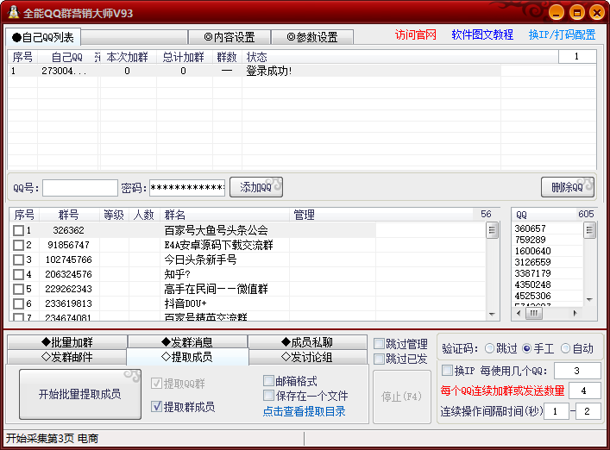
Task: Maximize the 全能QQ群营销大师 window
Action: click(x=576, y=13)
